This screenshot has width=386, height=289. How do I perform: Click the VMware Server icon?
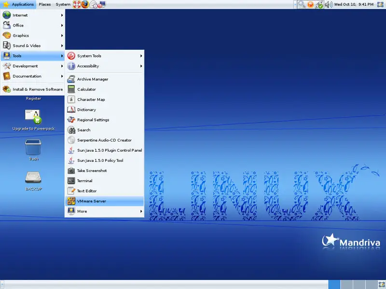point(71,201)
